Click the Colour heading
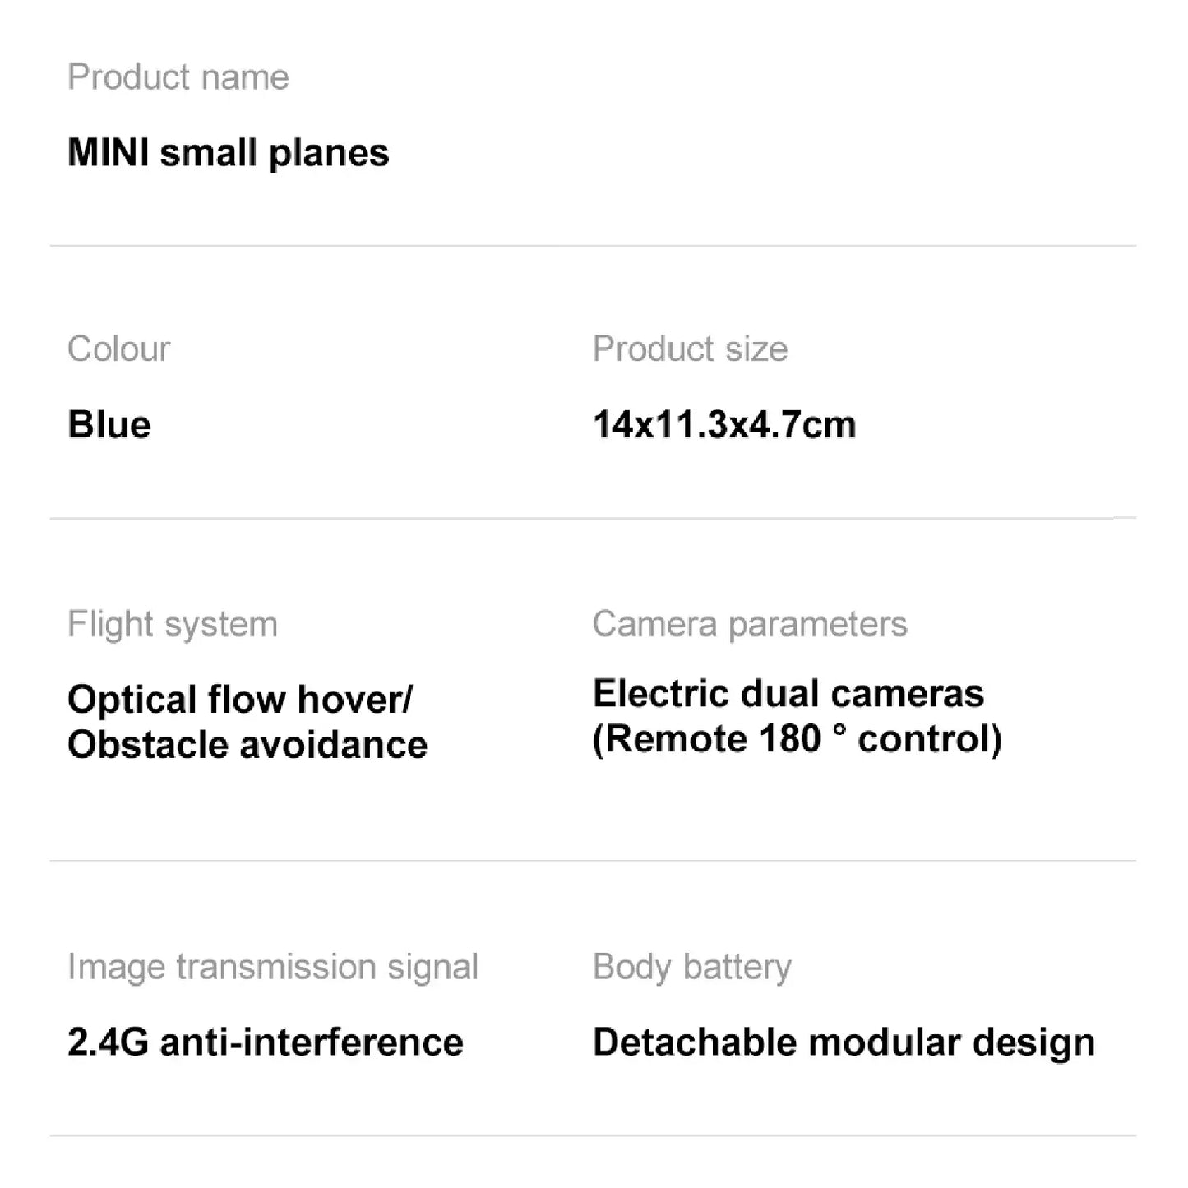The height and width of the screenshot is (1188, 1188). point(118,349)
